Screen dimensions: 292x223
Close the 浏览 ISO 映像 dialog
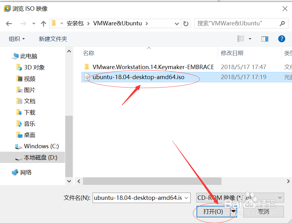[285, 8]
